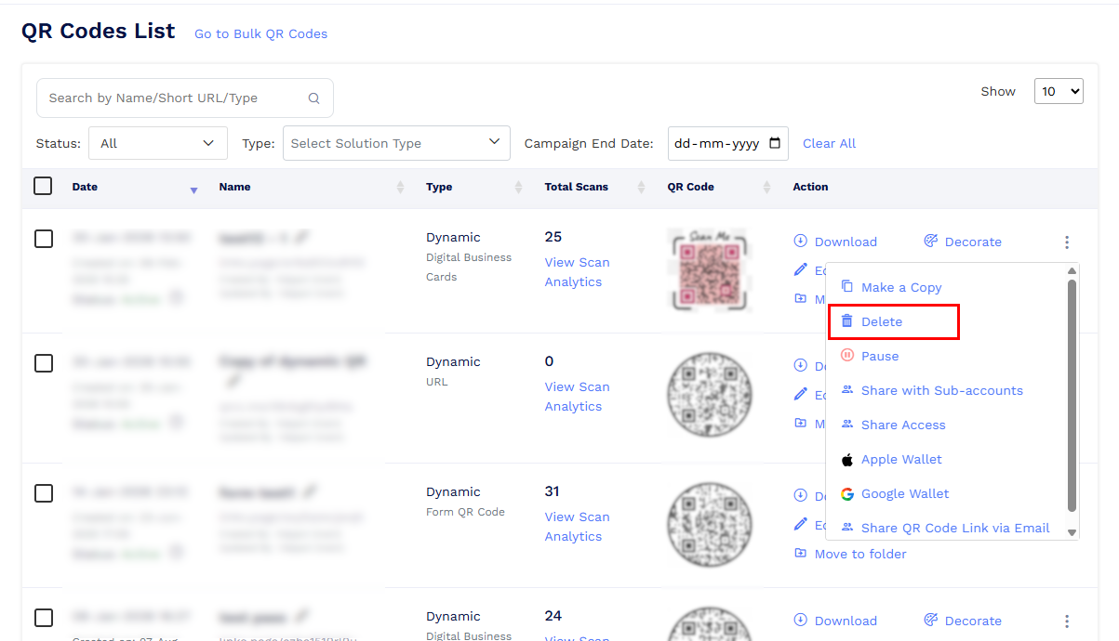Tick the select-all checkbox in the table header

(x=43, y=186)
